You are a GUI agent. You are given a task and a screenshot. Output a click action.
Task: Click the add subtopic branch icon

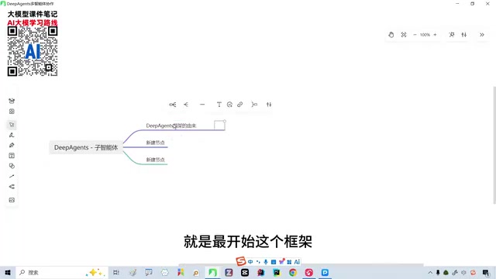[x=173, y=105]
